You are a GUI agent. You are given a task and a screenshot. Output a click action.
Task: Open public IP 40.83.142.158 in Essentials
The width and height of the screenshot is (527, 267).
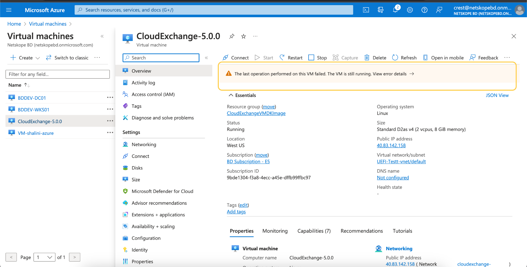point(391,145)
